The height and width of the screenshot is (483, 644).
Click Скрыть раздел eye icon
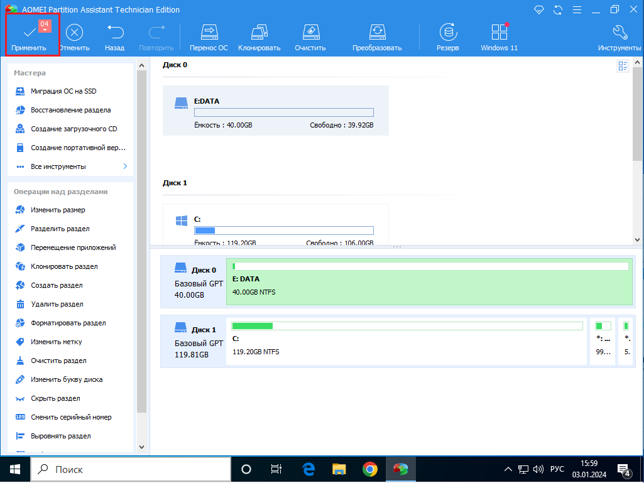pyautogui.click(x=20, y=398)
